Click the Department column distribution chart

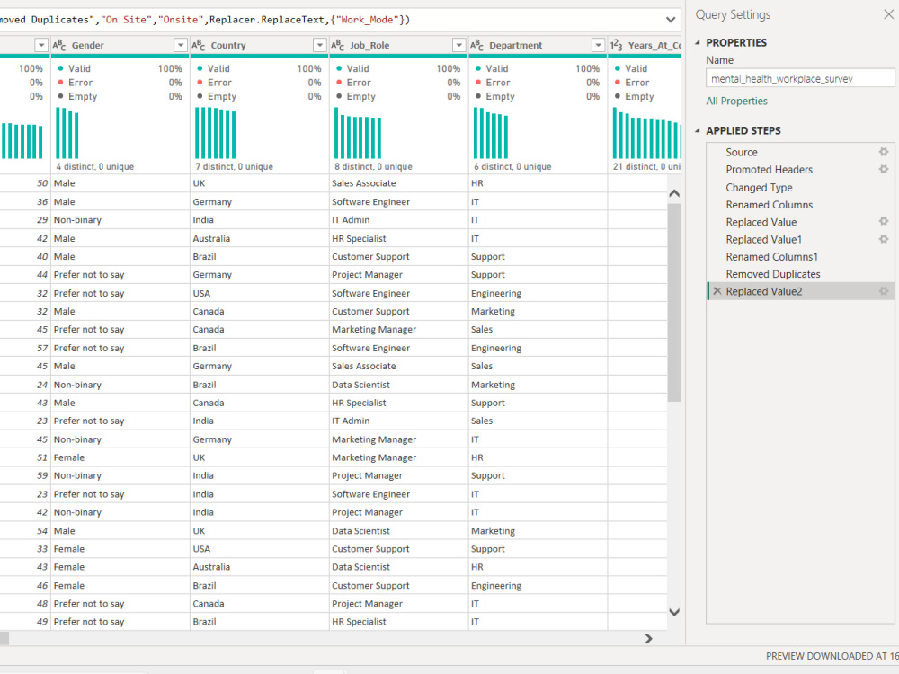tap(491, 133)
